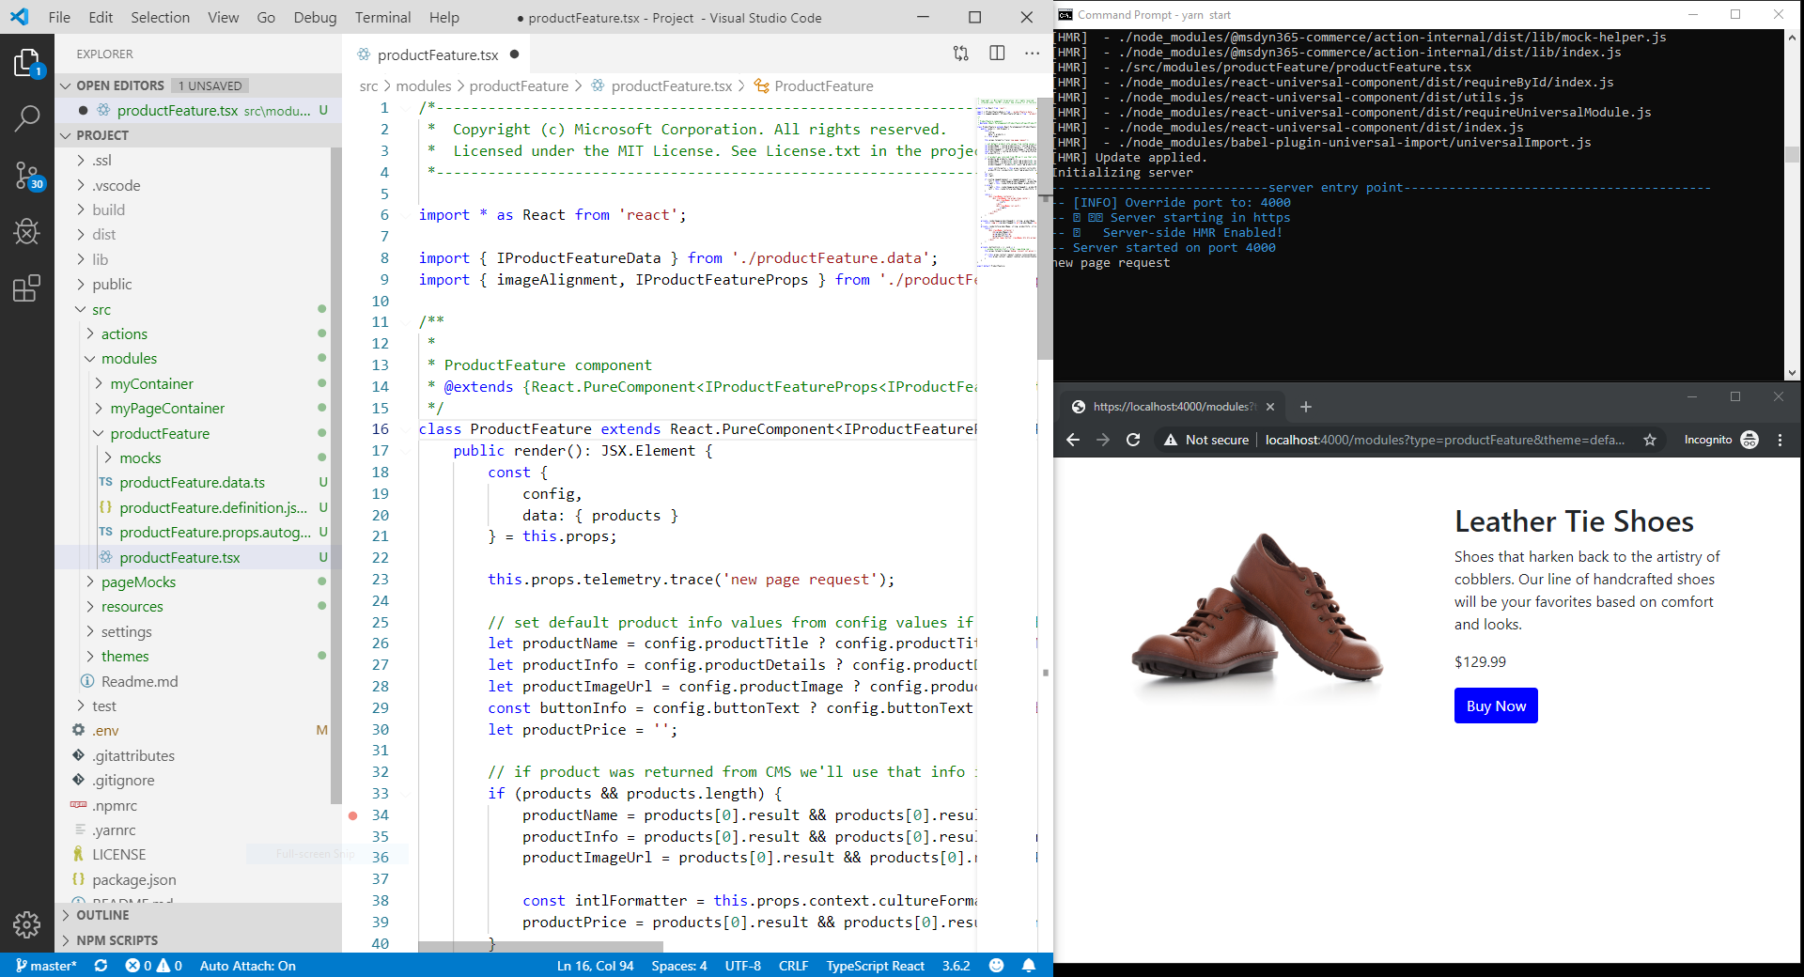Viewport: 1804px width, 977px height.
Task: Open the .env file in explorer
Action: pyautogui.click(x=105, y=730)
